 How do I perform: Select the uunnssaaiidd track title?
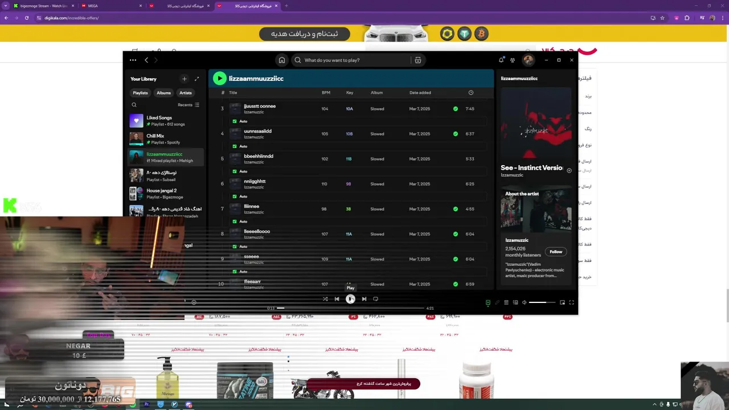point(257,131)
